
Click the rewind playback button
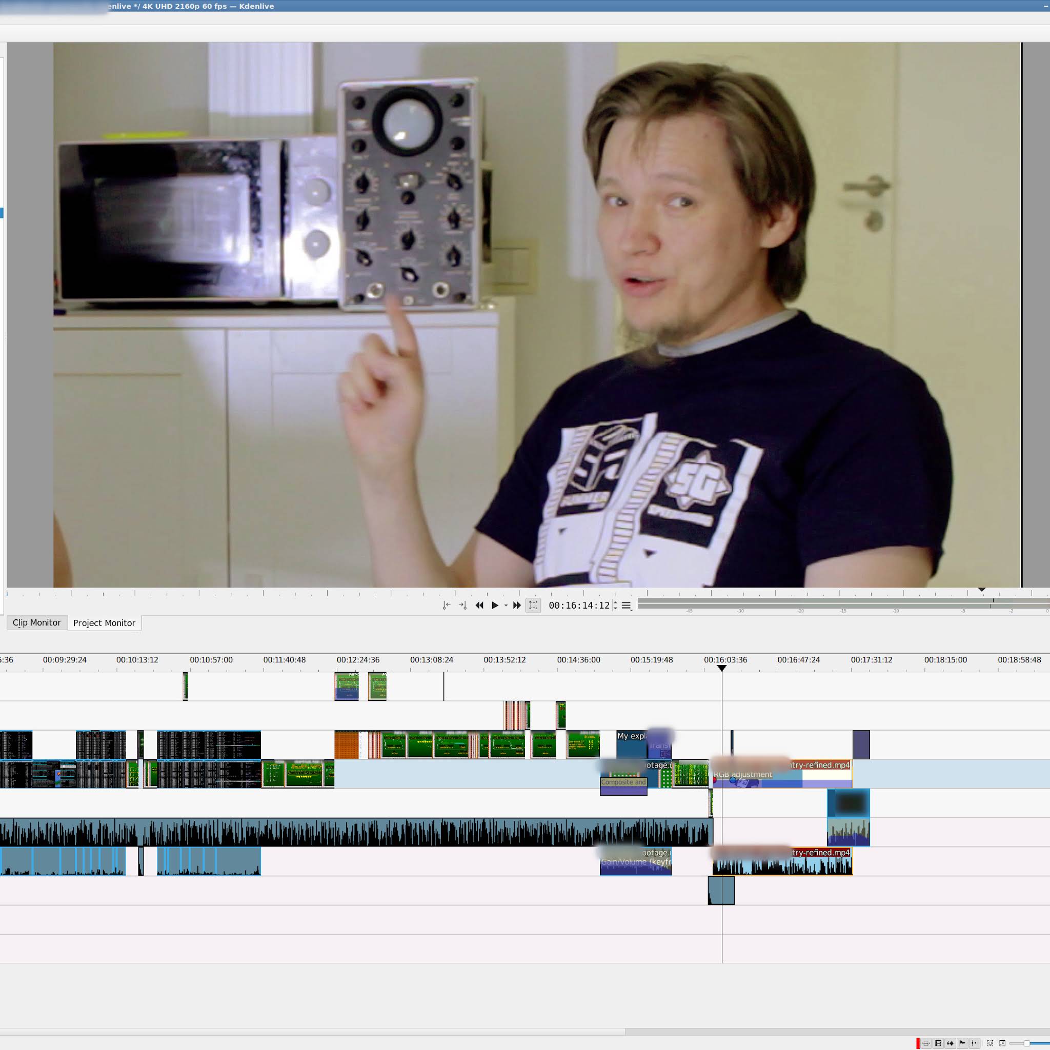[x=479, y=605]
